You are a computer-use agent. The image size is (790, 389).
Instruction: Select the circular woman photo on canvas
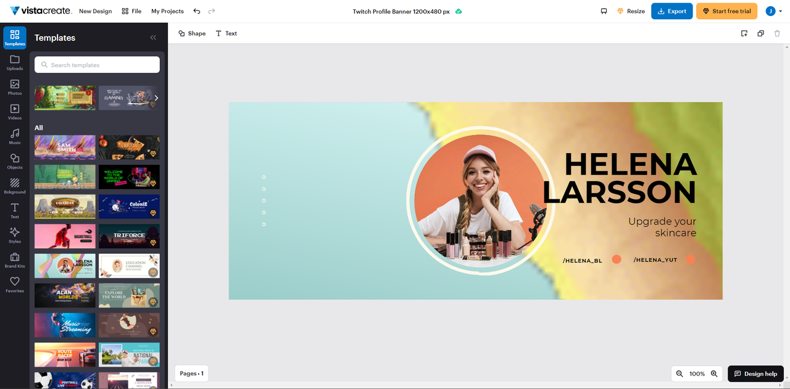click(481, 199)
